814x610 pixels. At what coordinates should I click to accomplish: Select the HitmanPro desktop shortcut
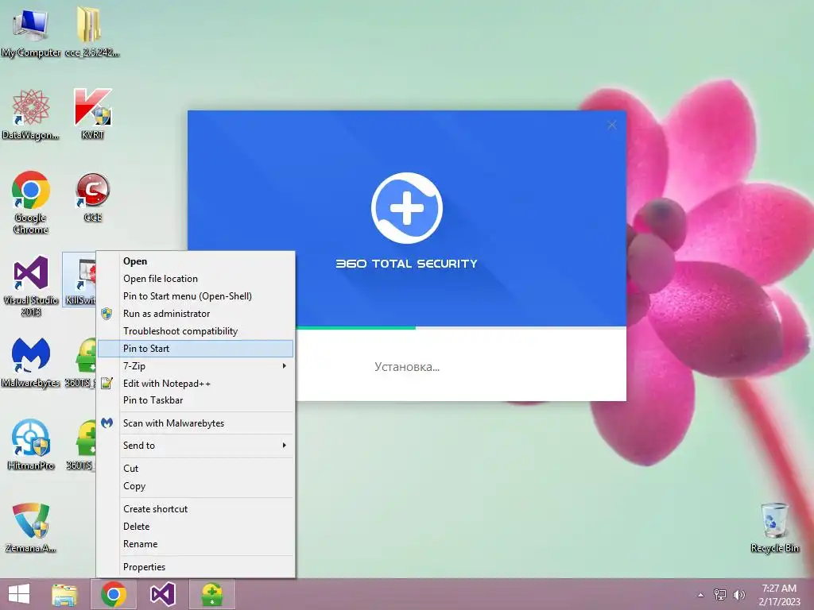[x=31, y=445]
